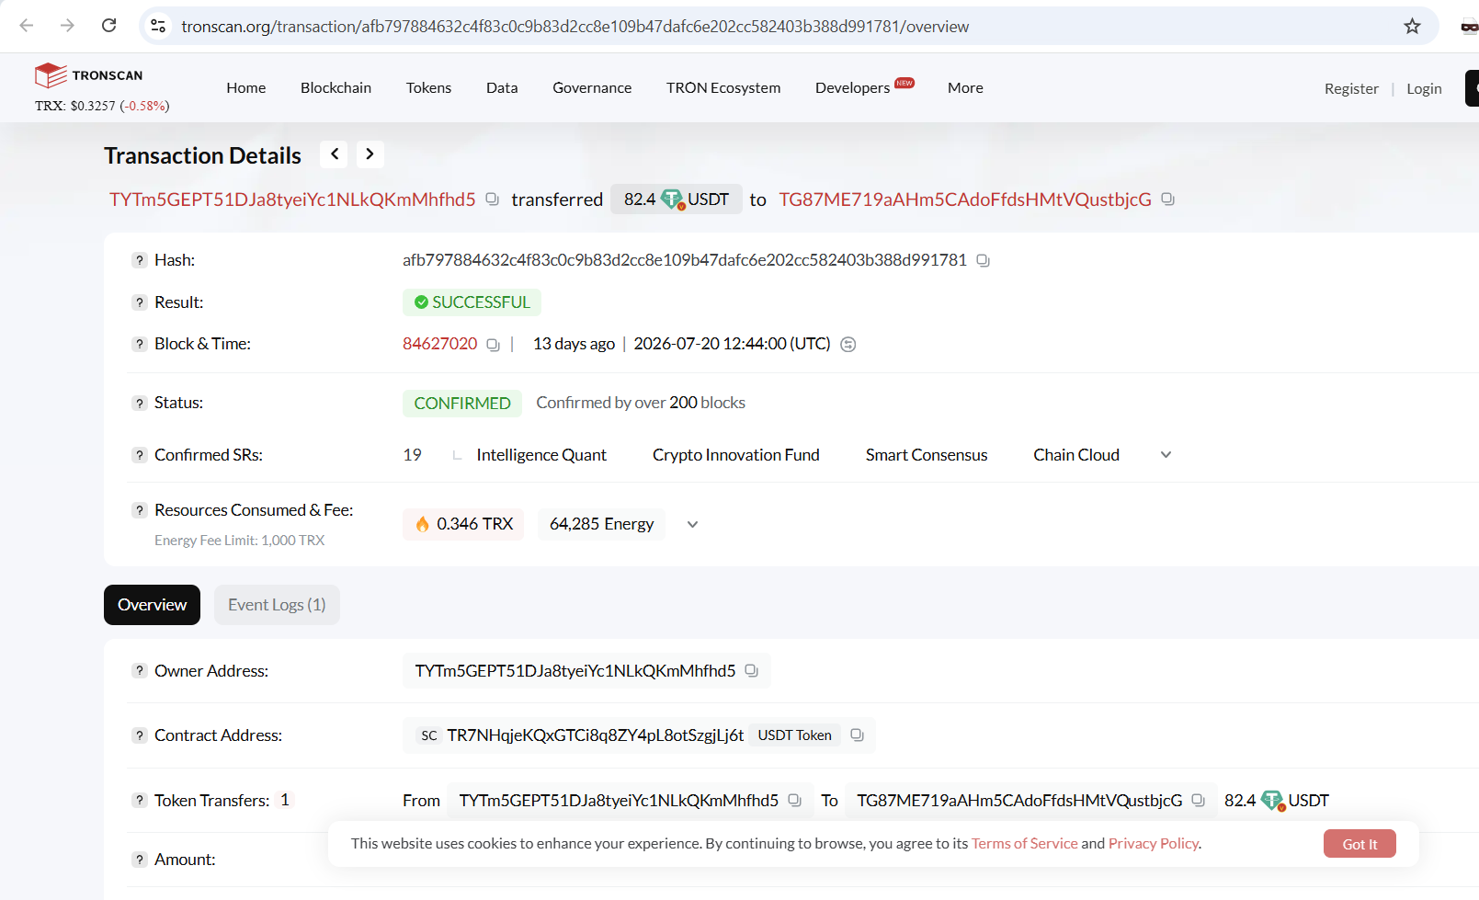Open the Terms of Service link
The width and height of the screenshot is (1479, 900).
1024,844
